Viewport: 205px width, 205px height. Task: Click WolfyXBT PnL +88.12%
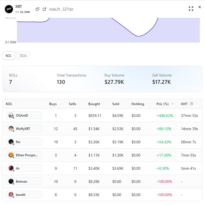pos(164,129)
